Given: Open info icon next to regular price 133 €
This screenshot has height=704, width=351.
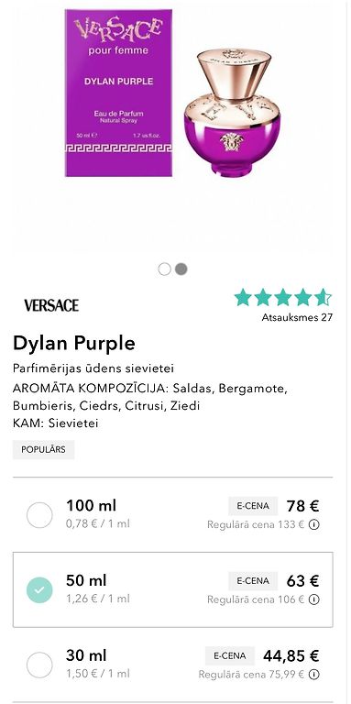Looking at the screenshot, I should 314,524.
